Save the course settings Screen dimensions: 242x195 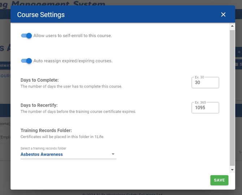[219, 180]
